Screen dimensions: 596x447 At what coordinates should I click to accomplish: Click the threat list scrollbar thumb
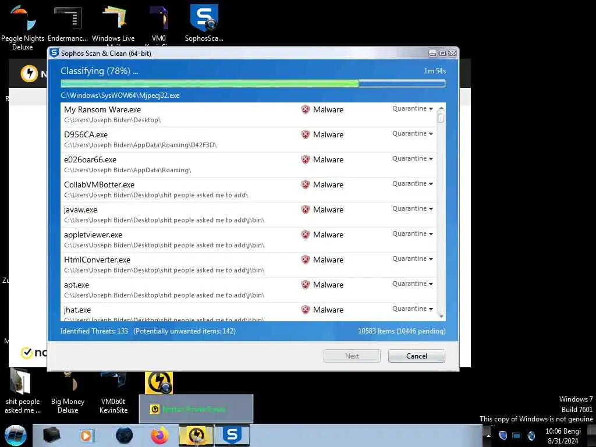click(x=441, y=118)
